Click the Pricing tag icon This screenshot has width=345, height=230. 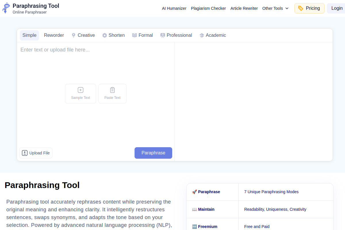point(300,8)
